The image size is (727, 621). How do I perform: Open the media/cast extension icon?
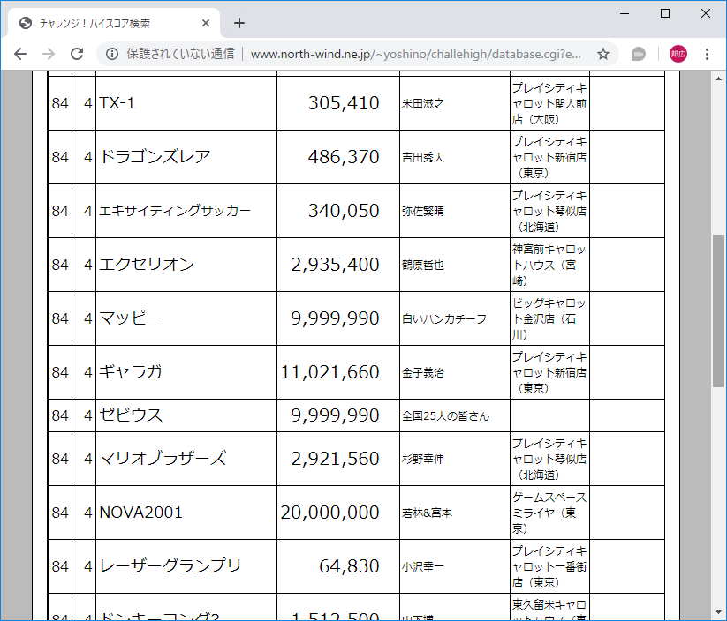(x=639, y=54)
